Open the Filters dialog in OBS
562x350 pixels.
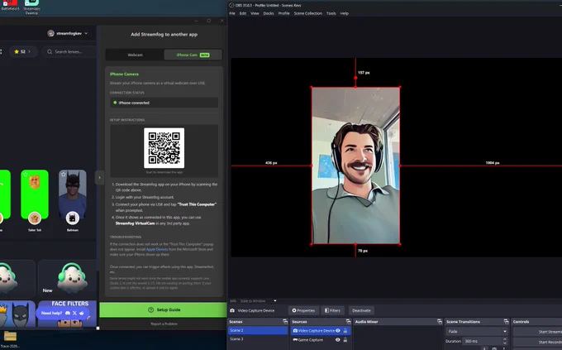[x=332, y=310]
